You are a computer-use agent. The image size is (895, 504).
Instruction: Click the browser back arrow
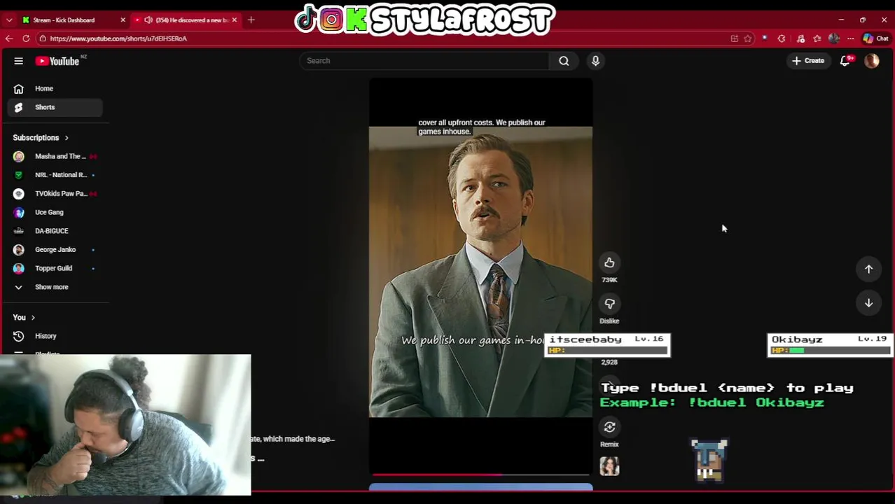[9, 38]
